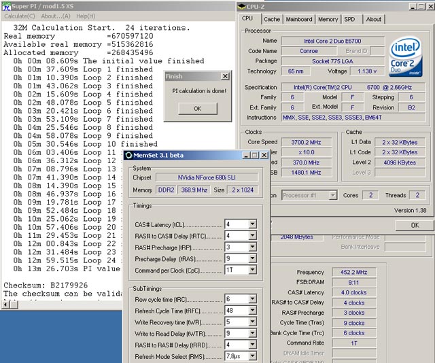Click the processor name Intel Core 2 Duo E6700

[x=332, y=41]
